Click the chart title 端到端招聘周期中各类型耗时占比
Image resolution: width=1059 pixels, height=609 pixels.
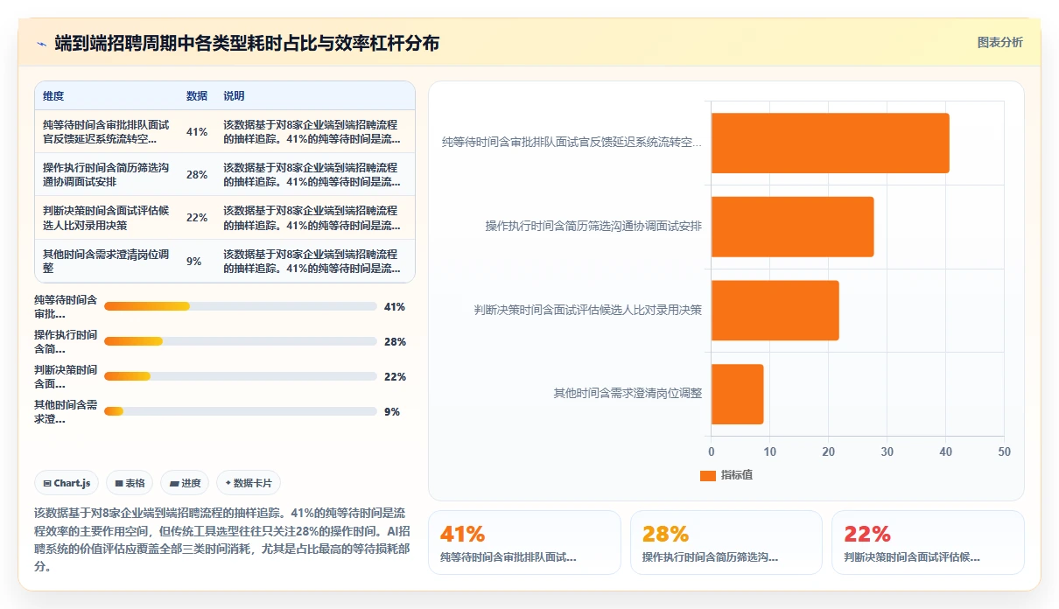click(247, 43)
